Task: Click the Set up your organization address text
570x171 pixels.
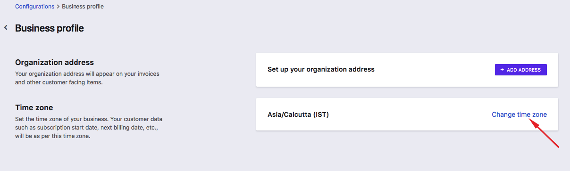Action: coord(321,69)
